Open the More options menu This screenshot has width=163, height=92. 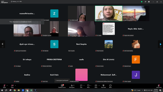[110, 86]
